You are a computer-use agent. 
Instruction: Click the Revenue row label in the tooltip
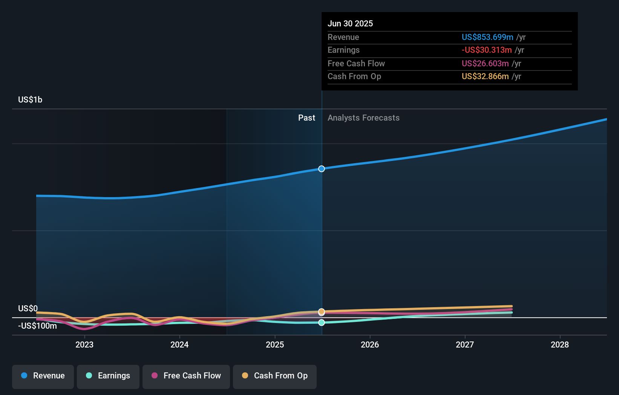click(x=343, y=37)
